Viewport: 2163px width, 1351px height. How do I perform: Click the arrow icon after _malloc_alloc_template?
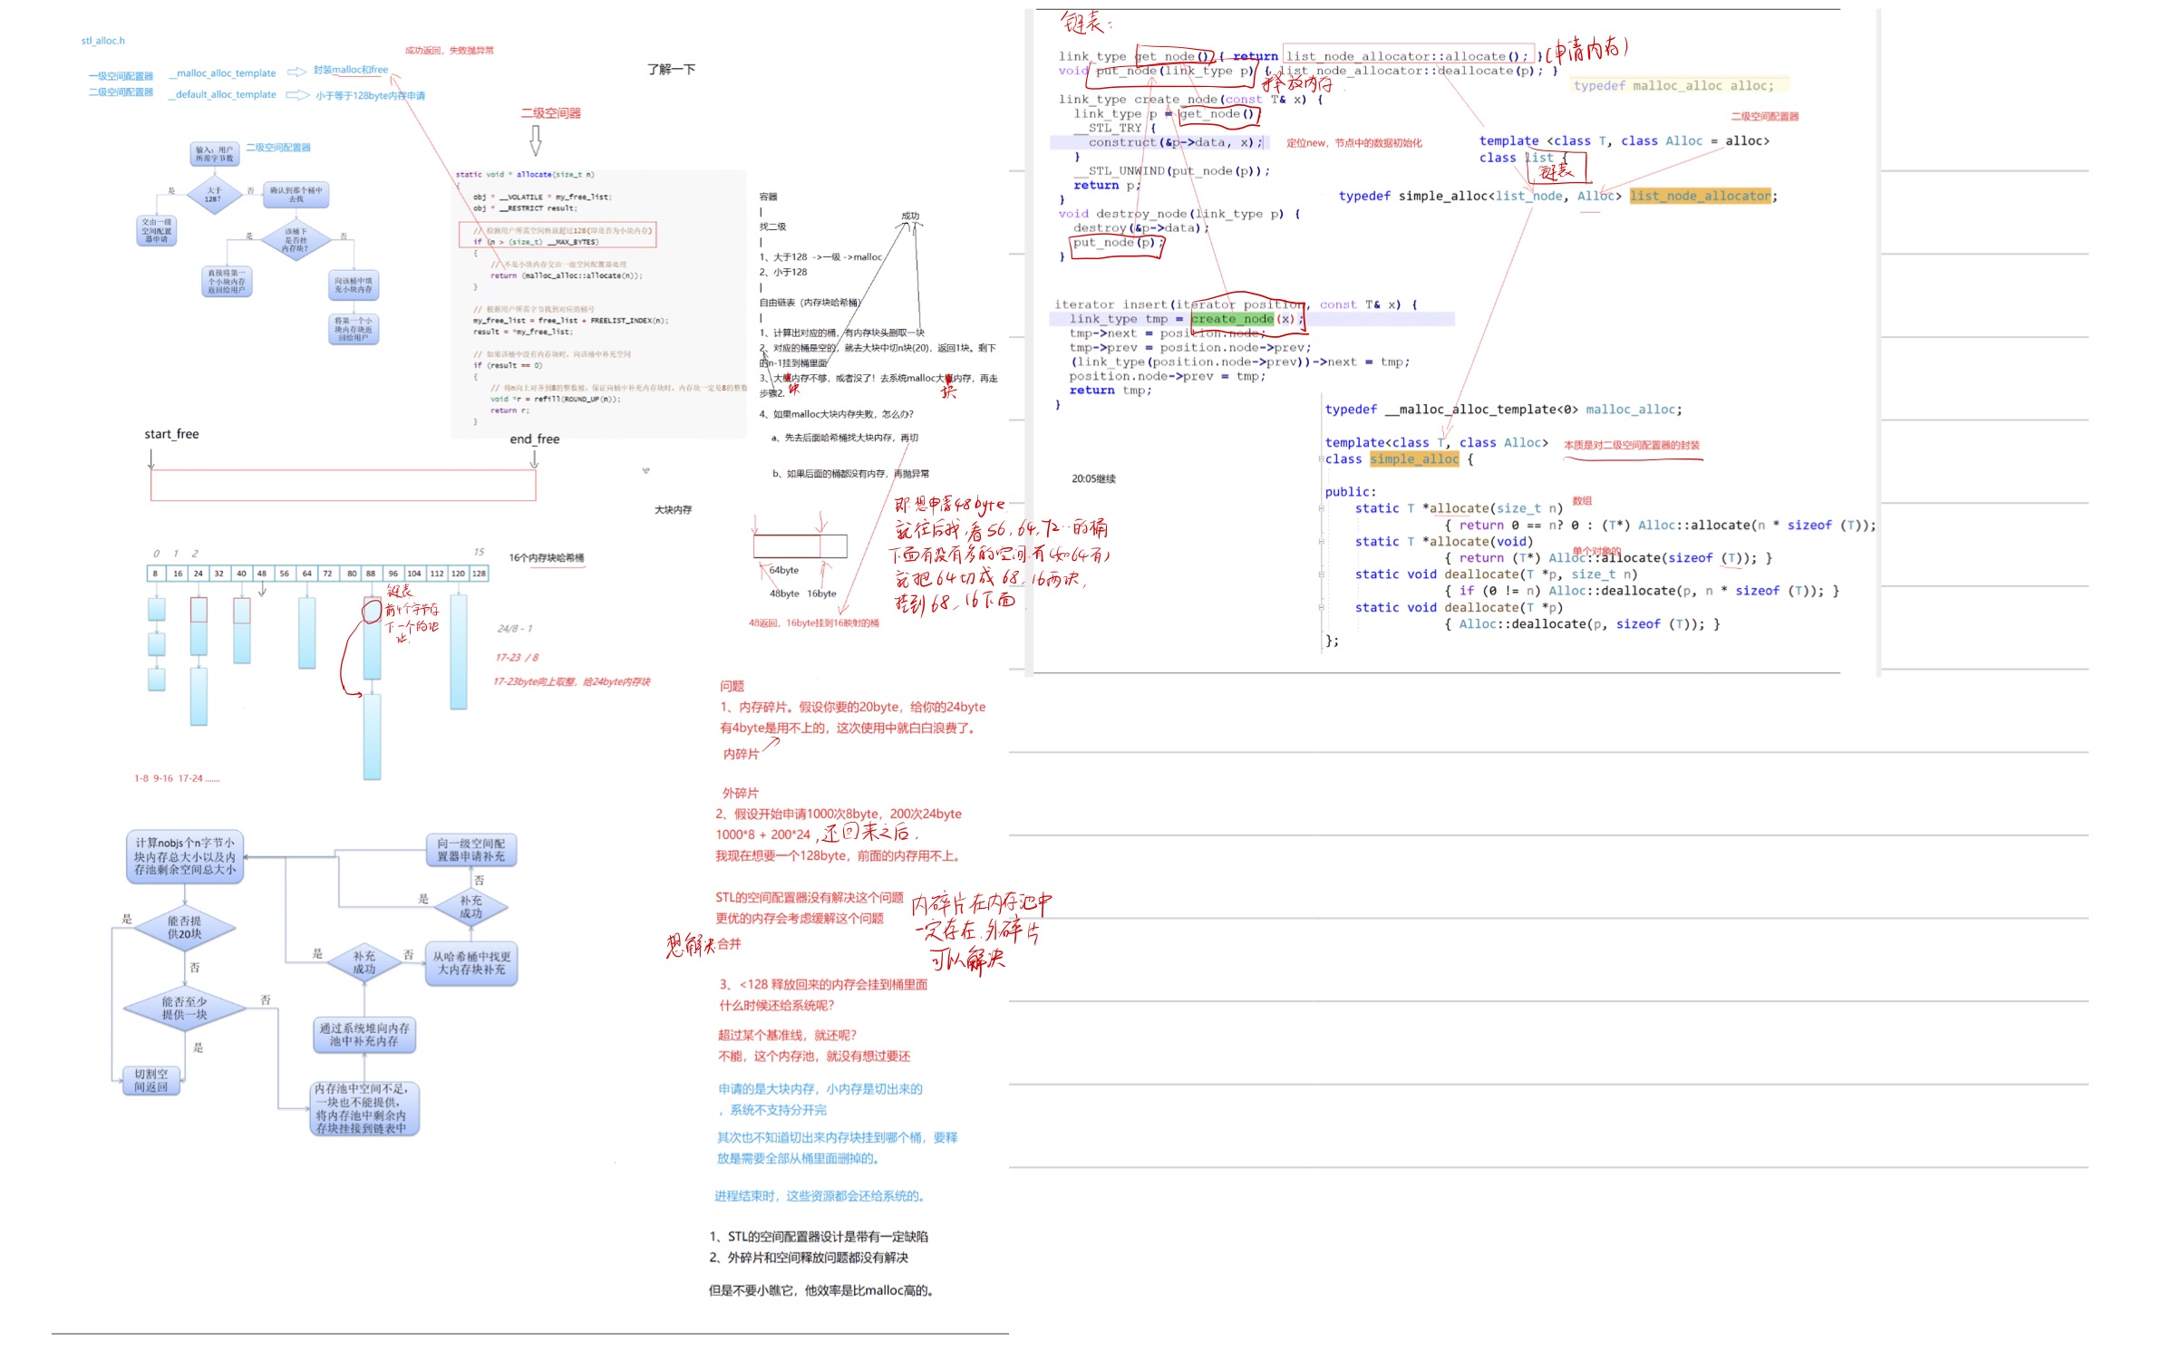coord(296,72)
